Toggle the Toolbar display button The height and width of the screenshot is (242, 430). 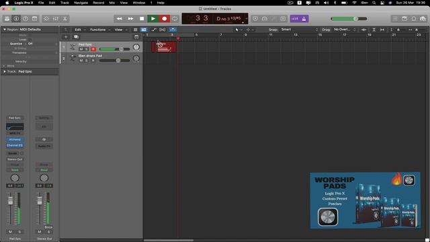tap(34, 19)
